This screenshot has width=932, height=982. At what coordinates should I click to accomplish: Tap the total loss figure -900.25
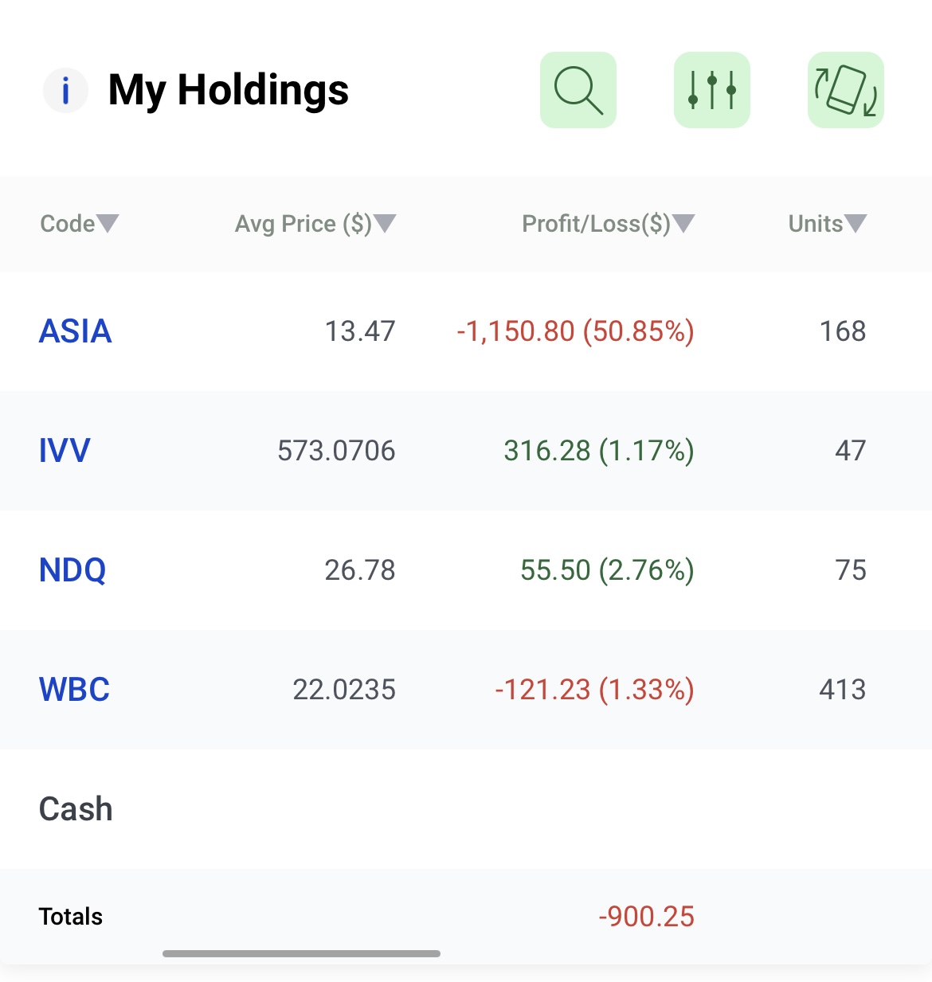646,917
